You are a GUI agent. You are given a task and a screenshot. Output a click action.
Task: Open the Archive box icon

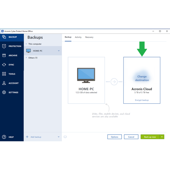click(x=4, y=56)
